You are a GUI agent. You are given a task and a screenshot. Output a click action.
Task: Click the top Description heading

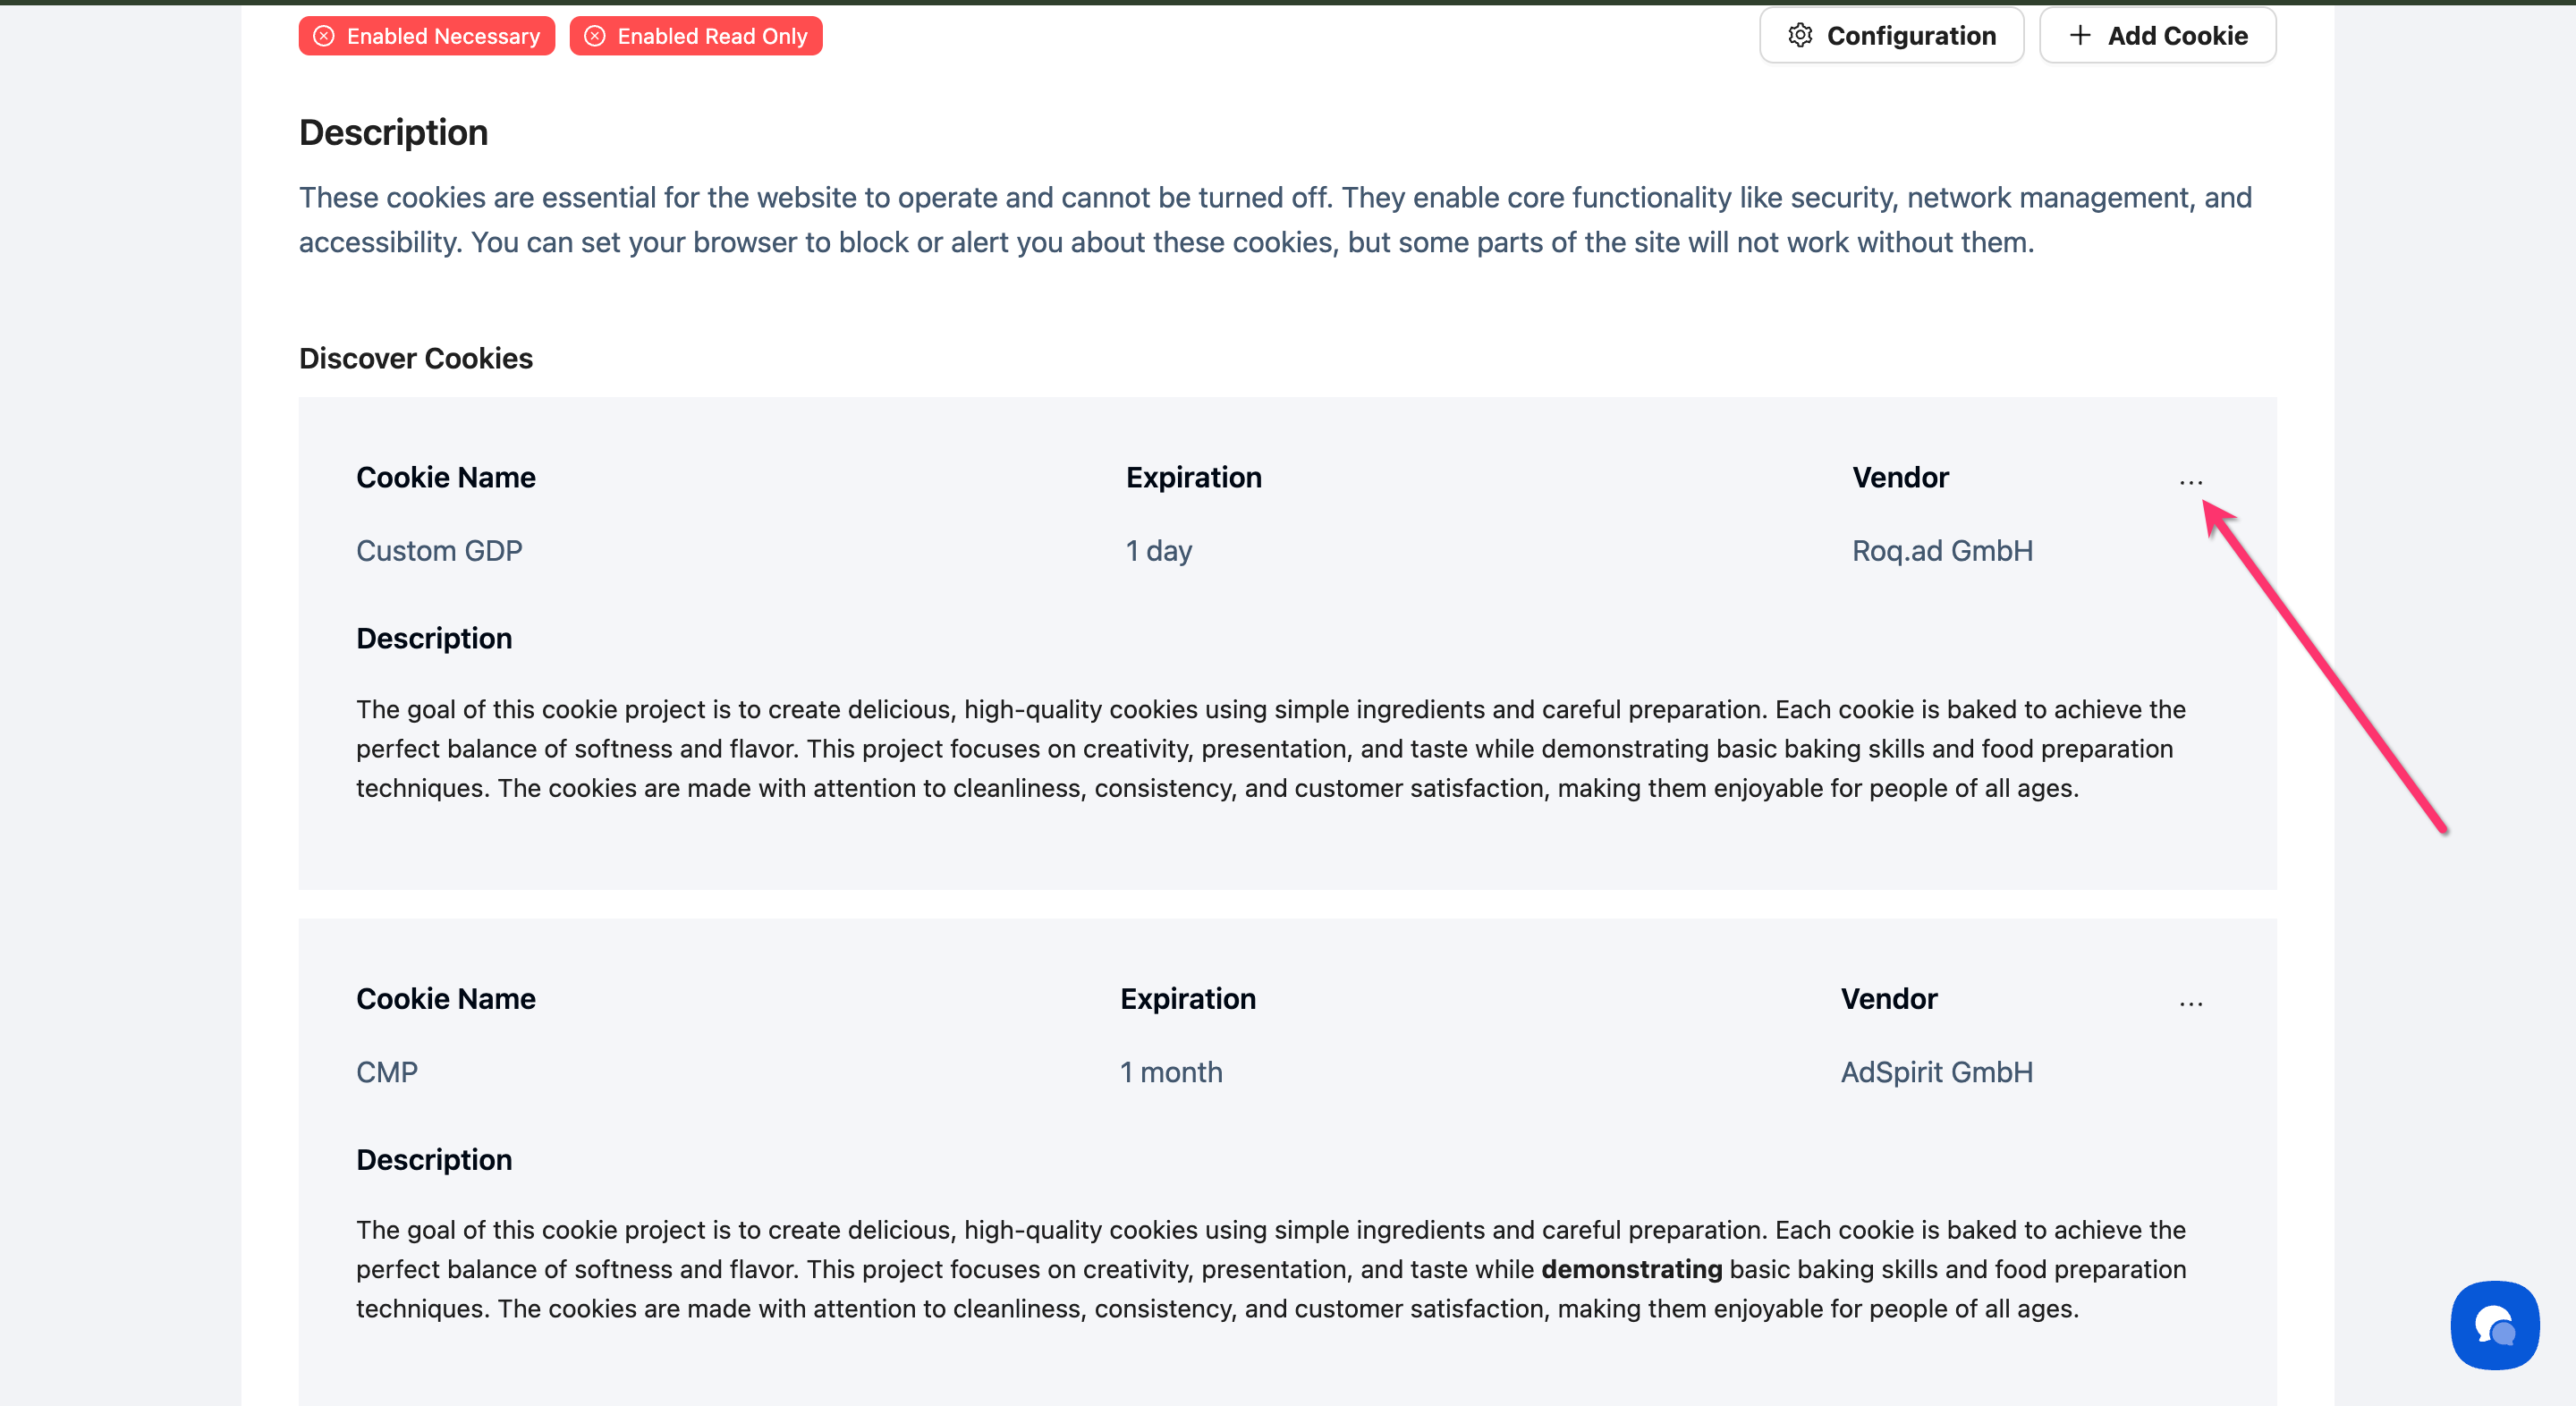pos(393,133)
